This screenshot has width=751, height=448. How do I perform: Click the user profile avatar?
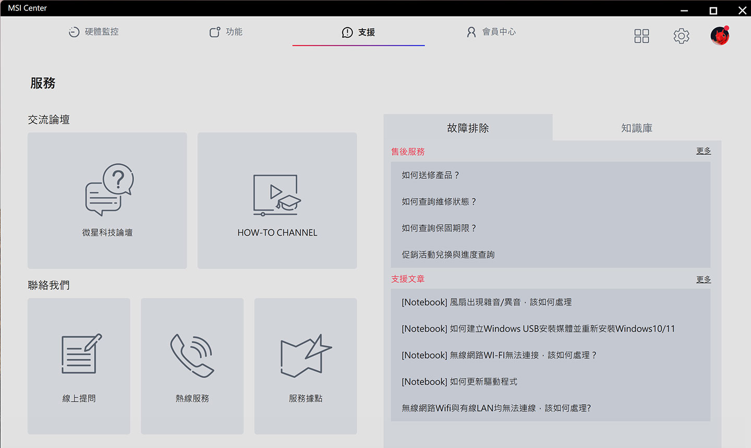tap(720, 35)
